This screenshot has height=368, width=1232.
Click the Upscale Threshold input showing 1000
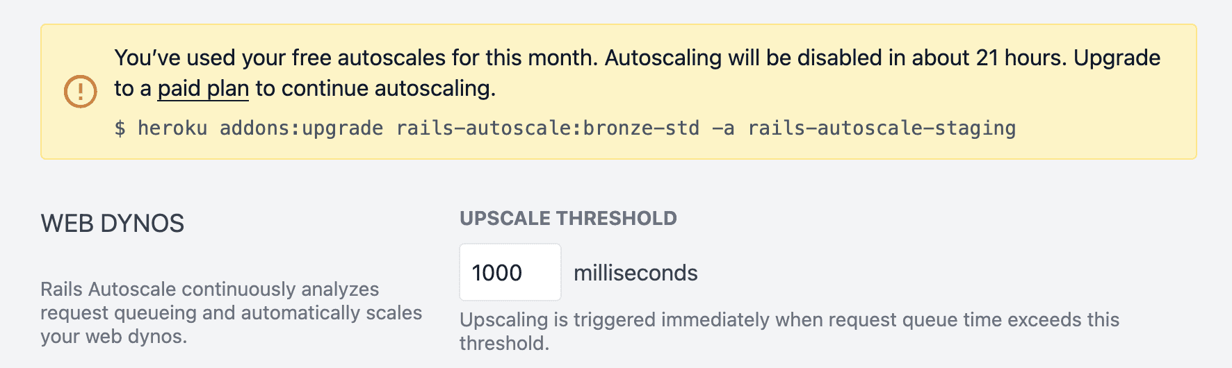pyautogui.click(x=510, y=272)
